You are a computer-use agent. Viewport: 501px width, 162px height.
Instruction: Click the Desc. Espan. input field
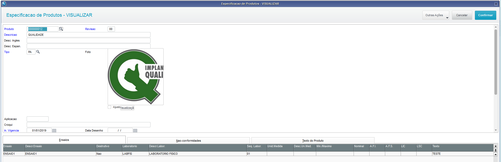(89, 46)
